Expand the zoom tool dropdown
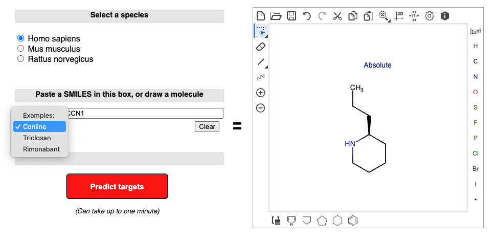Image resolution: width=496 pixels, height=241 pixels. coord(388,20)
